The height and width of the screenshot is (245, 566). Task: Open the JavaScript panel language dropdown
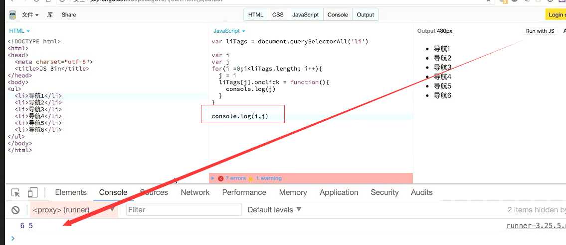(x=229, y=31)
